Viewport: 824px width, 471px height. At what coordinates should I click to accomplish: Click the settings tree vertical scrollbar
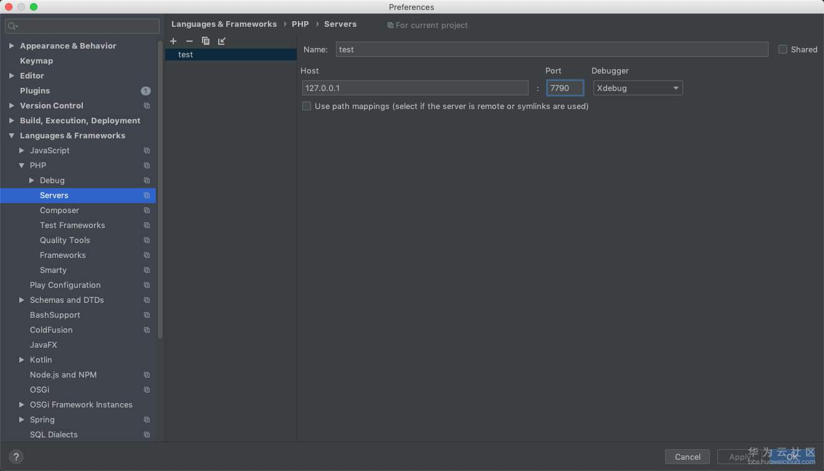(x=160, y=190)
